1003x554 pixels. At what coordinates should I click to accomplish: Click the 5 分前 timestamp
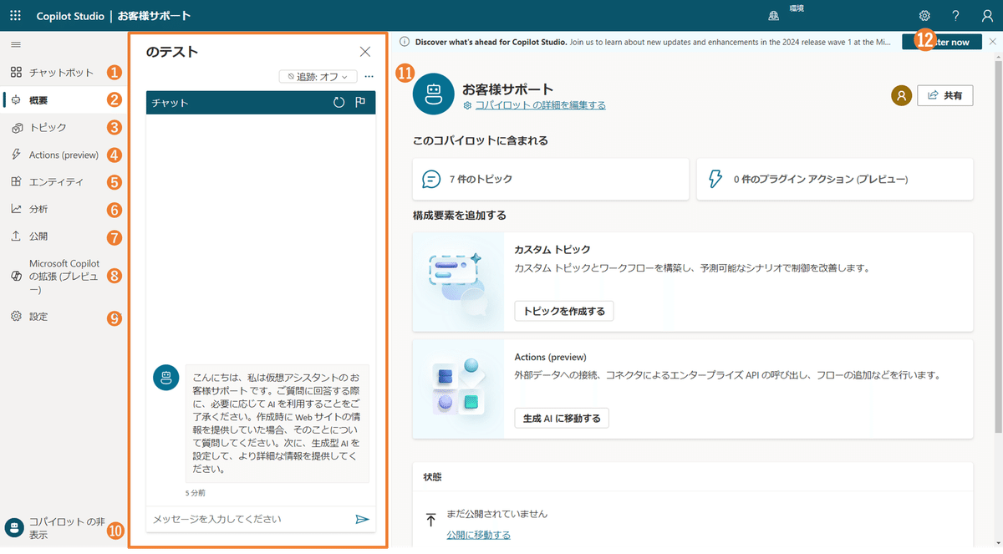pyautogui.click(x=196, y=493)
